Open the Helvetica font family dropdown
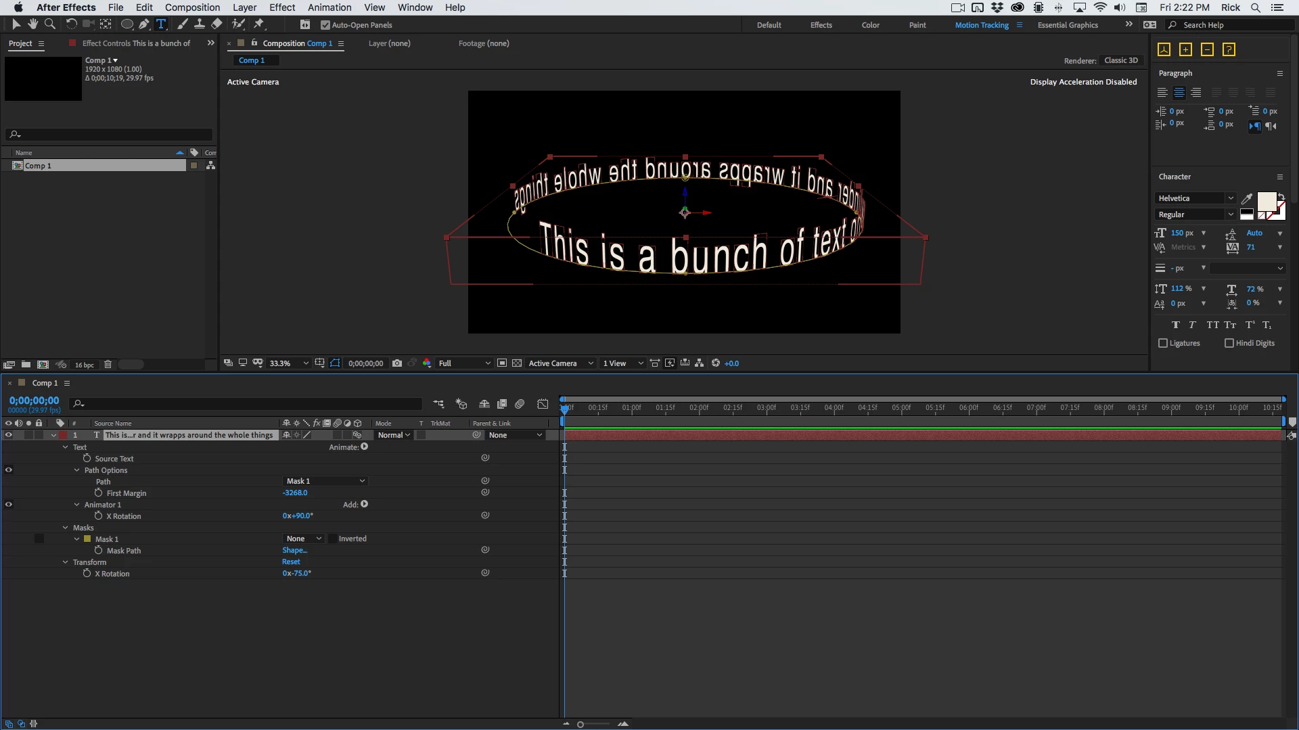Image resolution: width=1299 pixels, height=730 pixels. (x=1196, y=198)
